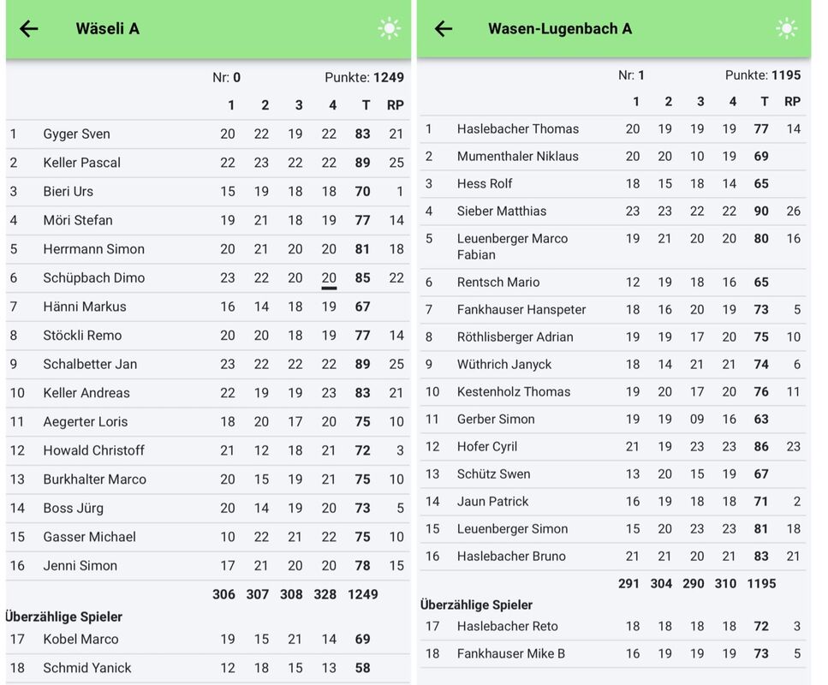
Task: Toggle brightness icon in Wasen-Lugenbach A header
Action: [x=786, y=28]
